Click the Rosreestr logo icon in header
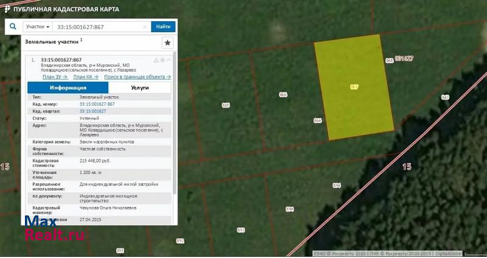The image size is (487, 258). 7,9
